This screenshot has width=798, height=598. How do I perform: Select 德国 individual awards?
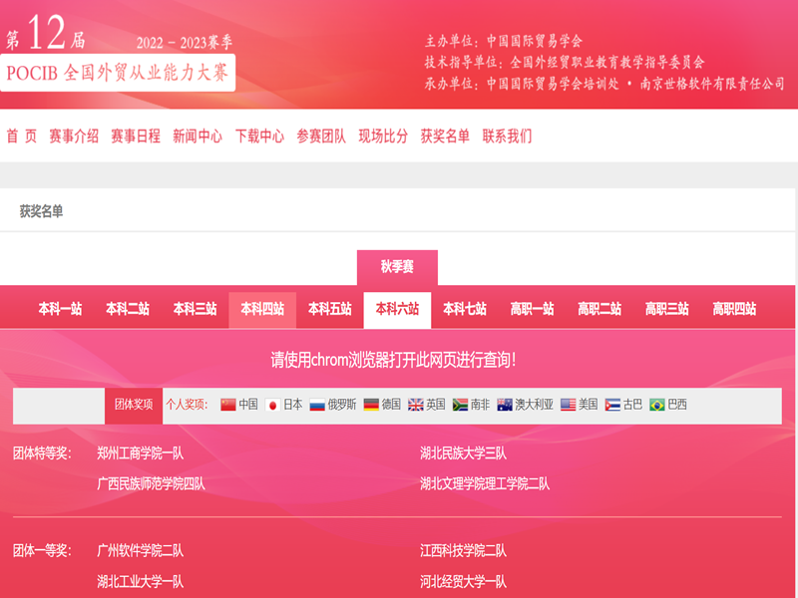(x=391, y=405)
